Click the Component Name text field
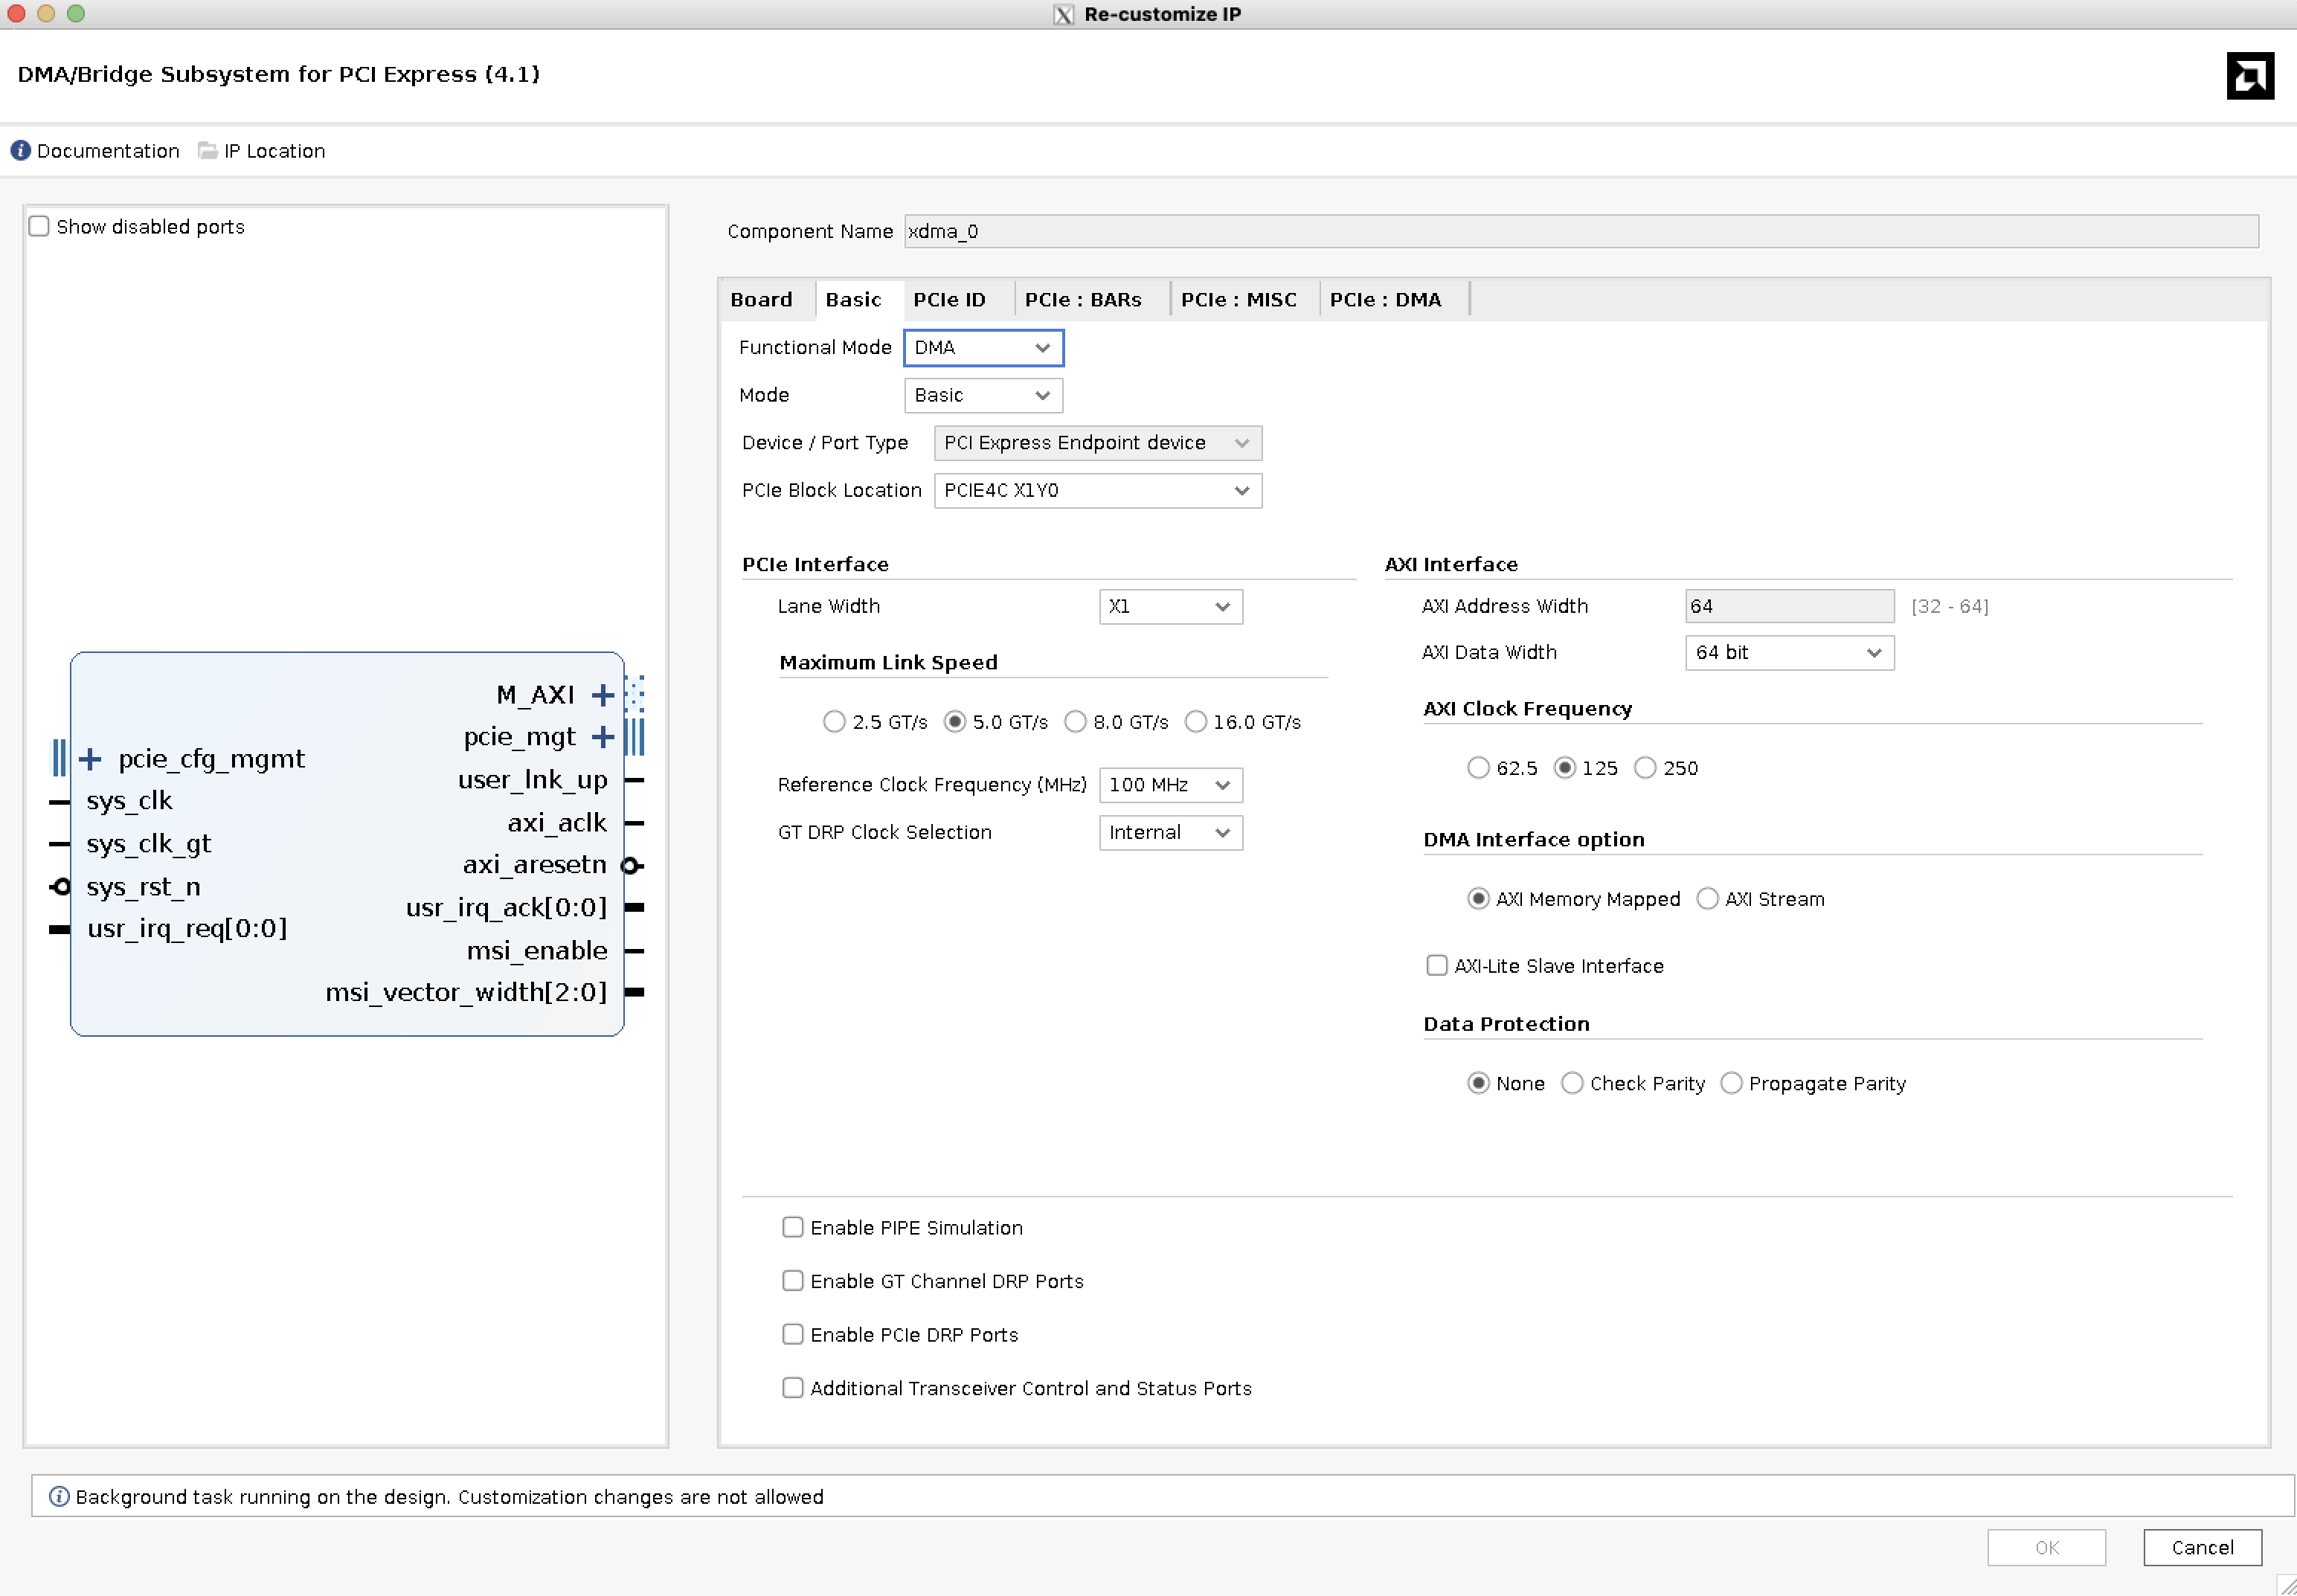Viewport: 2297px width, 1596px height. click(x=1580, y=231)
